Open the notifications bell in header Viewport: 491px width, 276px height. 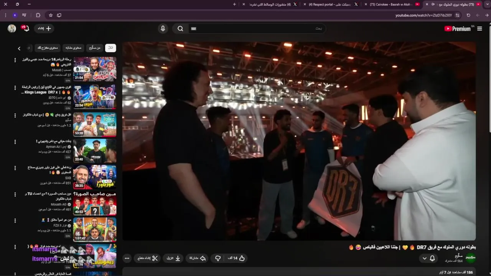[x=25, y=28]
